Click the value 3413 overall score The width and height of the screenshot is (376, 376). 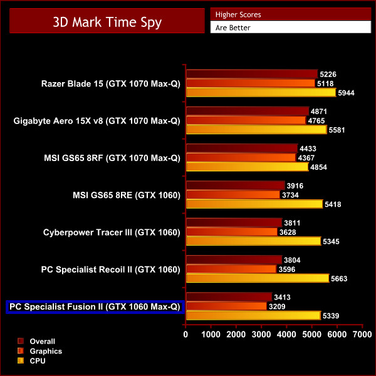pyautogui.click(x=282, y=297)
